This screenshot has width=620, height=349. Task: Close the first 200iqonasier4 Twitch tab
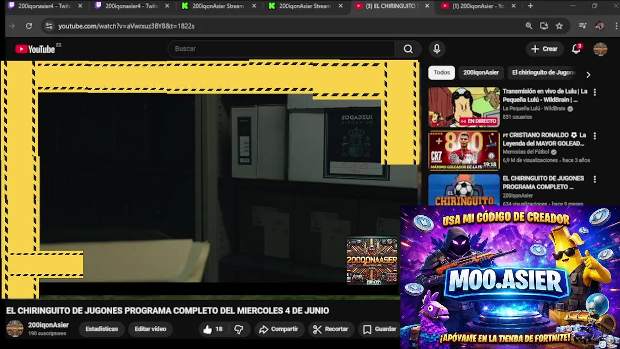(80, 6)
